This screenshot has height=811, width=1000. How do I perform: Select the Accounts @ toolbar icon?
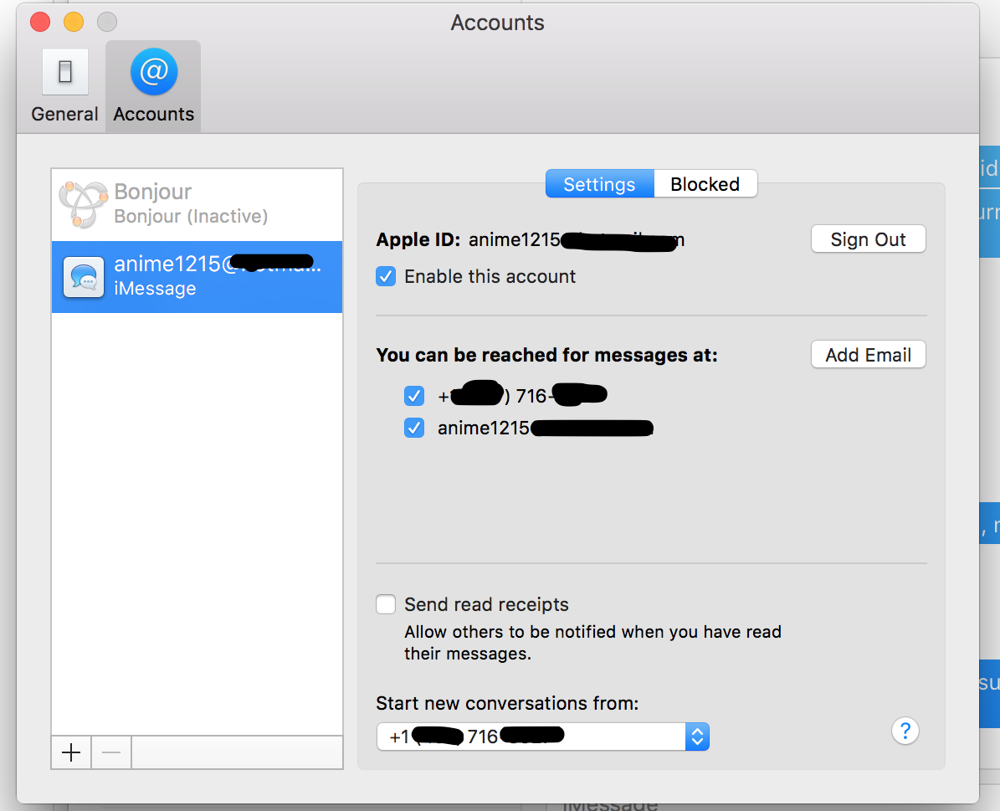[x=154, y=71]
